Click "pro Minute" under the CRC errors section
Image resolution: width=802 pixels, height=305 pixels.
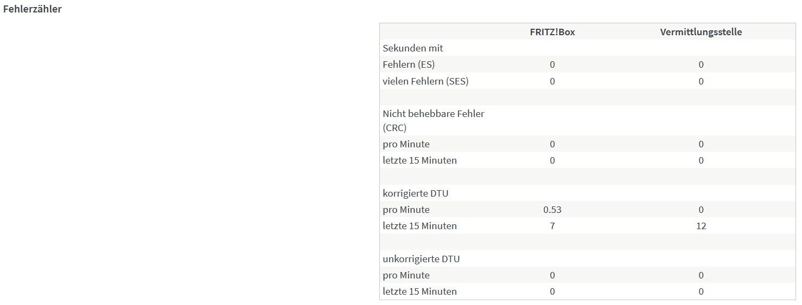pyautogui.click(x=406, y=144)
